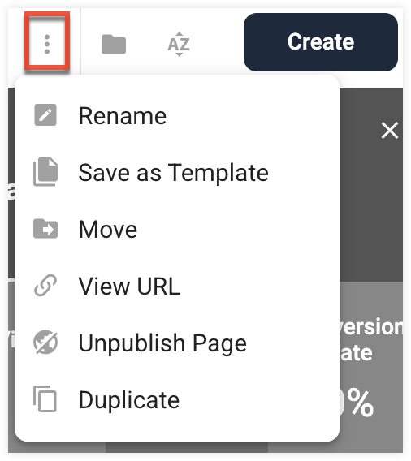411x461 pixels.
Task: Click the folder icon in toolbar
Action: [114, 44]
